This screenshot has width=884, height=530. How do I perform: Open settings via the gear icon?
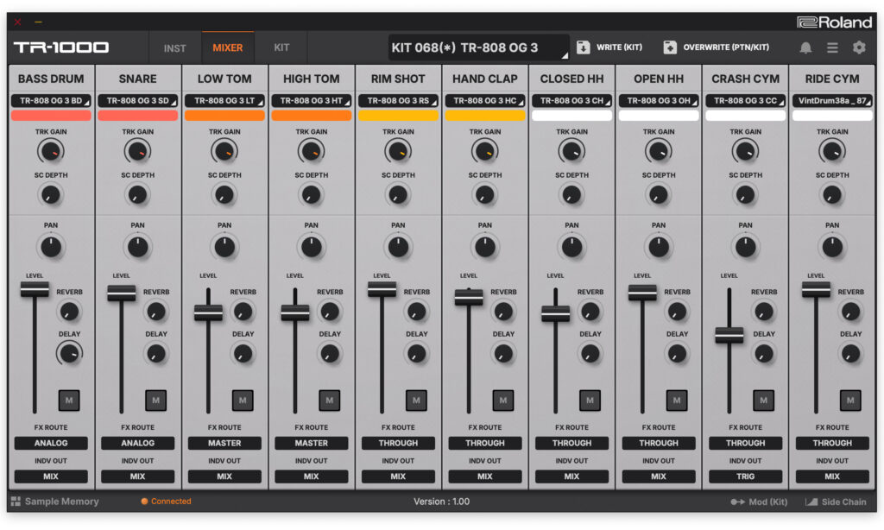coord(859,47)
